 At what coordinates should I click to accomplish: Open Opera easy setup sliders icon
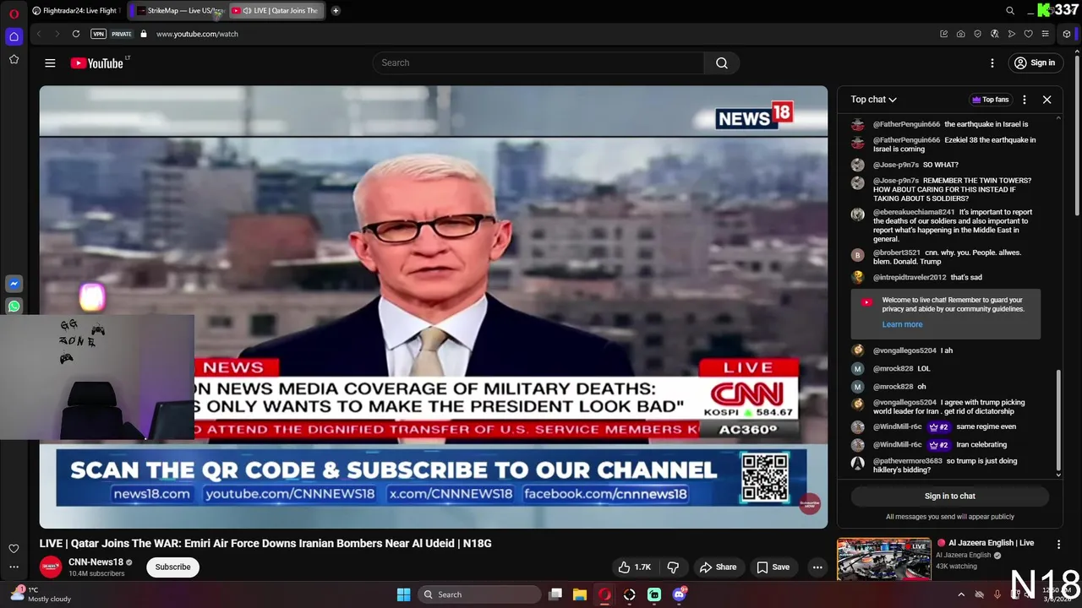tap(1046, 34)
